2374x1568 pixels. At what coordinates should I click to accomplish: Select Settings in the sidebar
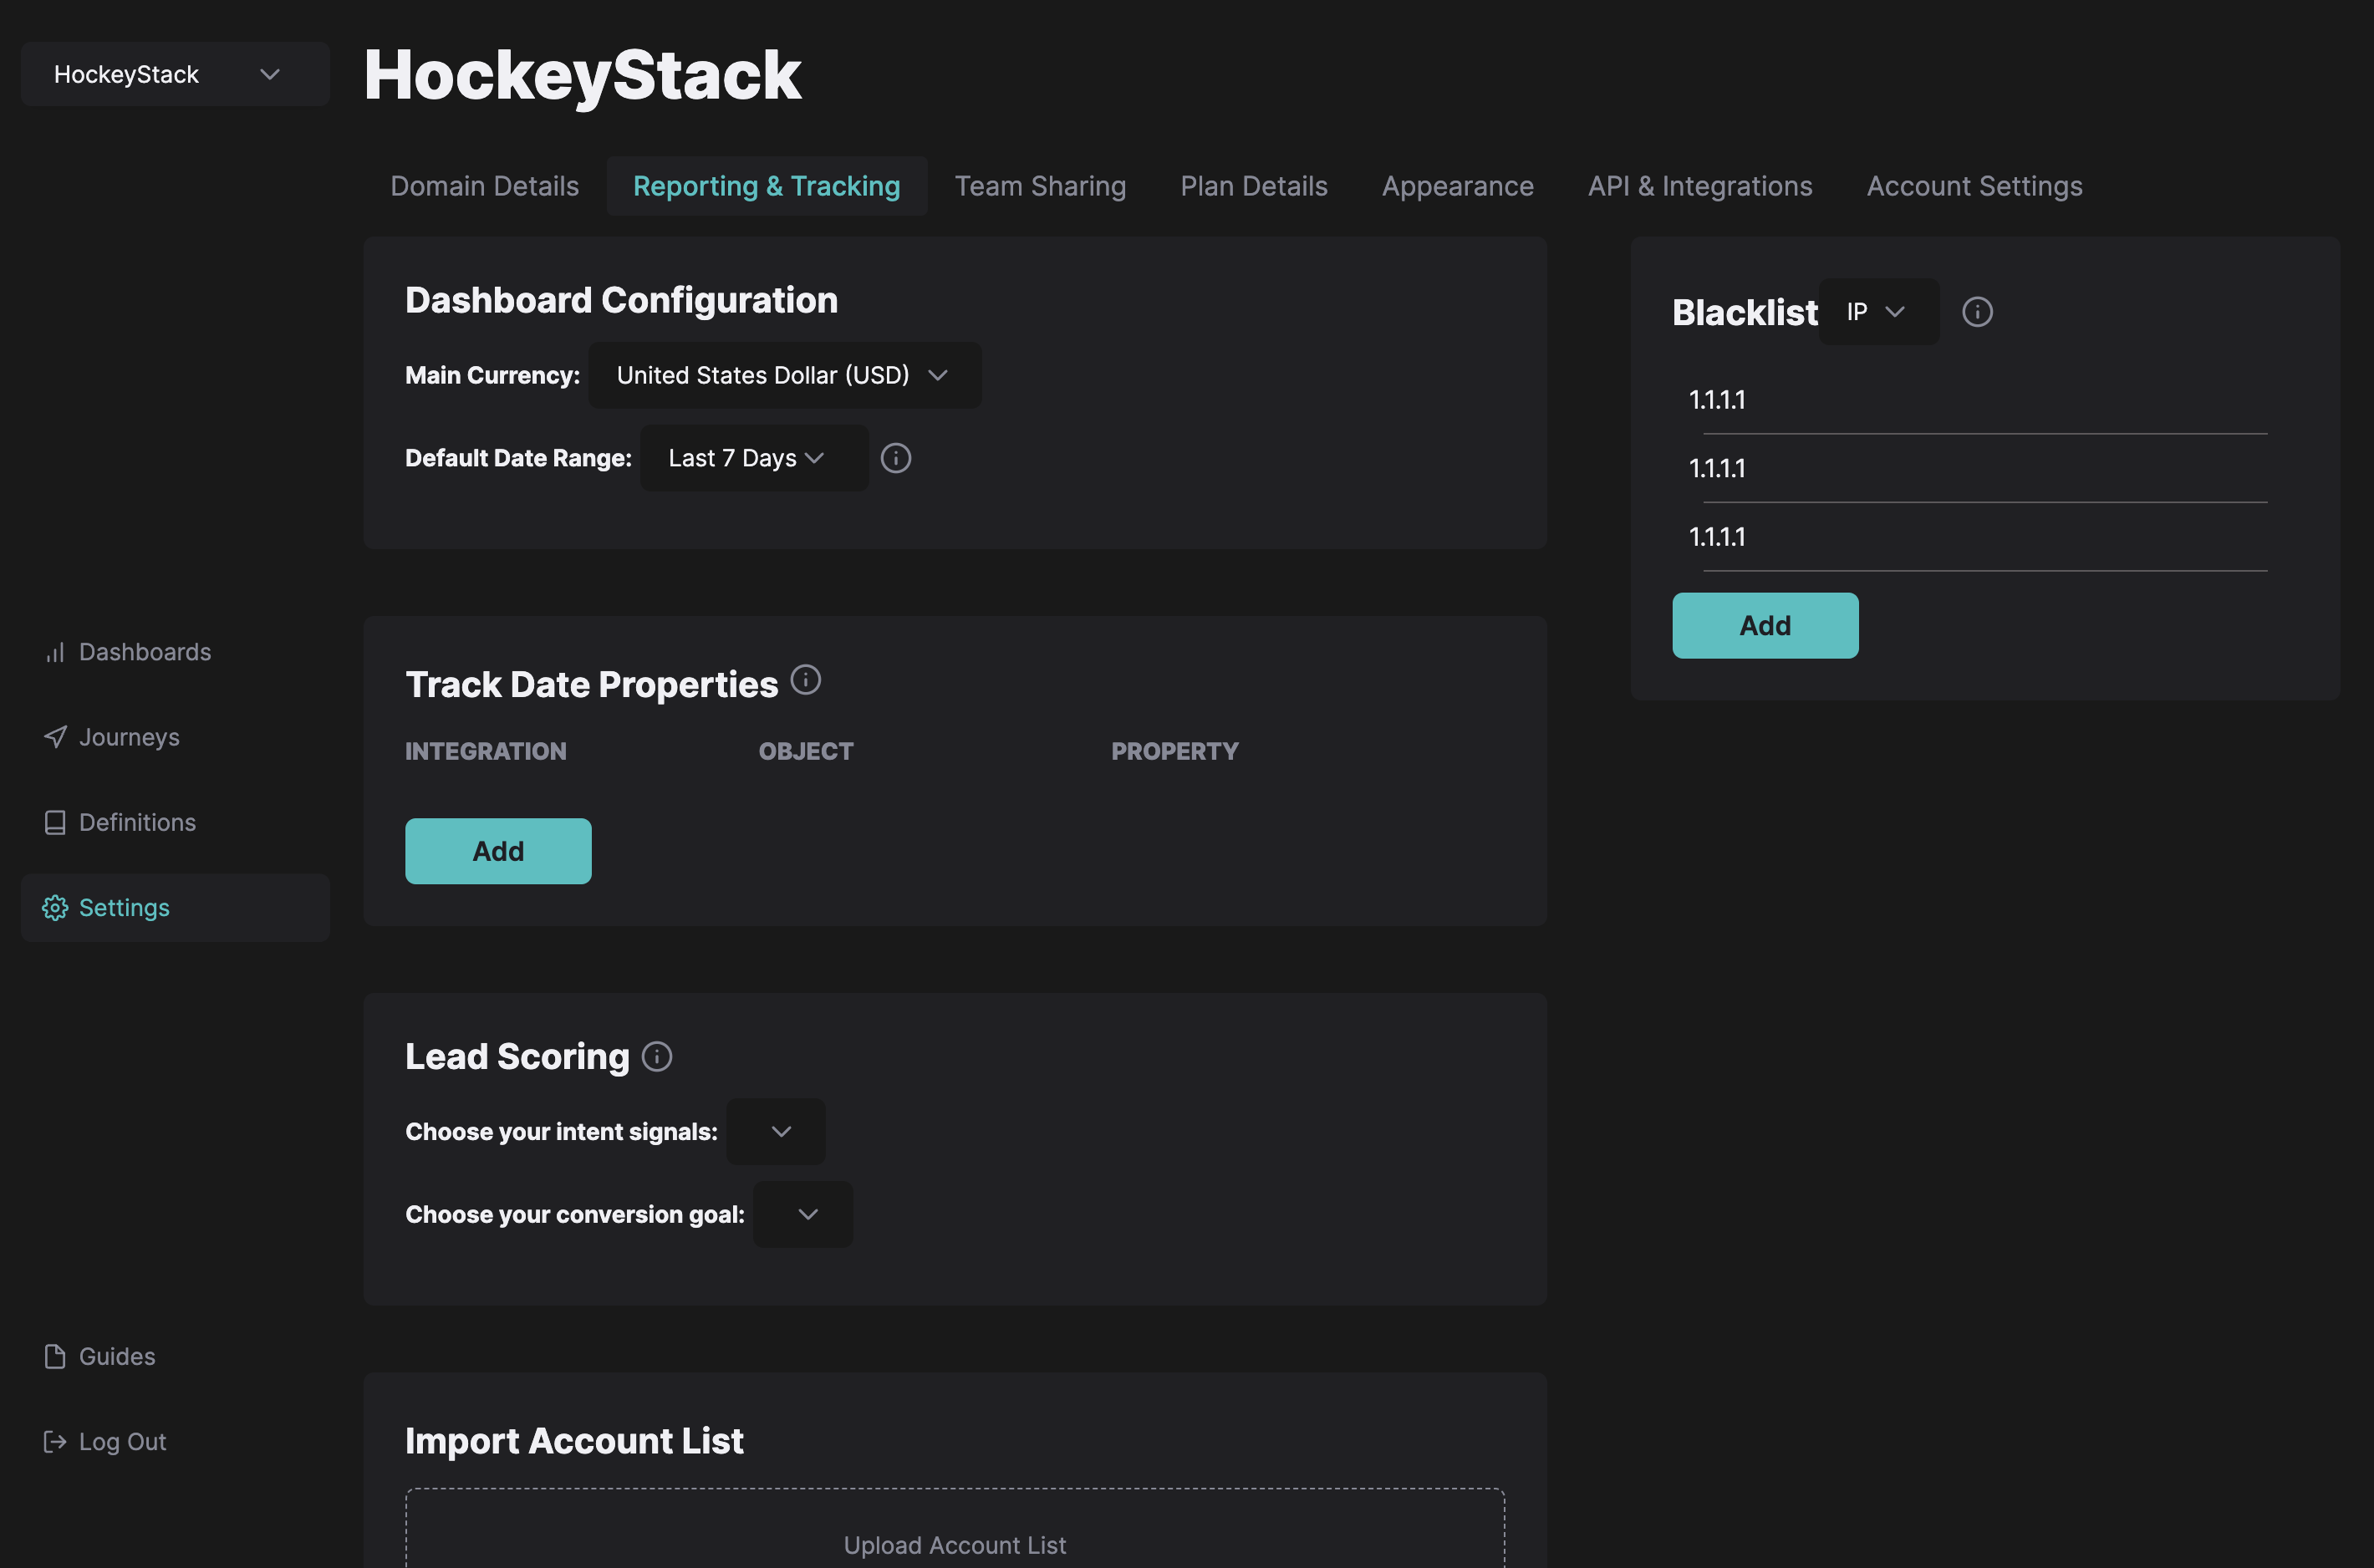(175, 908)
